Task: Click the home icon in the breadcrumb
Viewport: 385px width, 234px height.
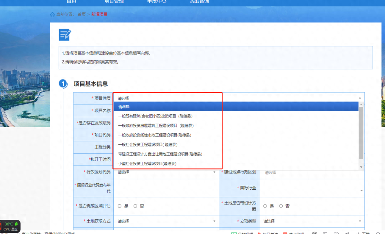Action: [x=52, y=14]
